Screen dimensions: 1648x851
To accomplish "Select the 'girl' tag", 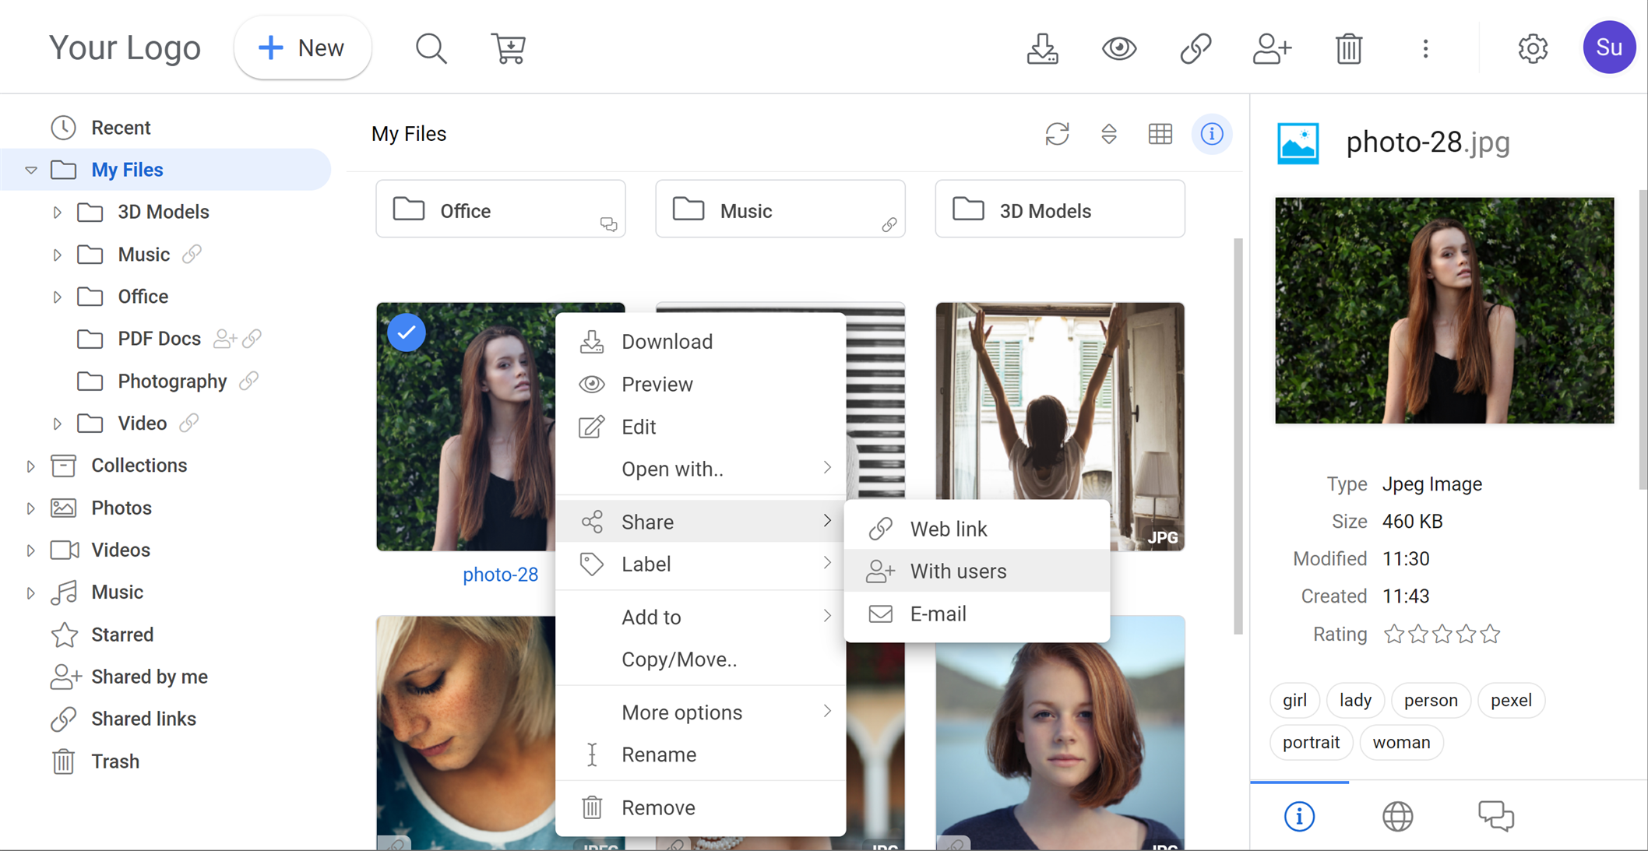I will coord(1294,700).
